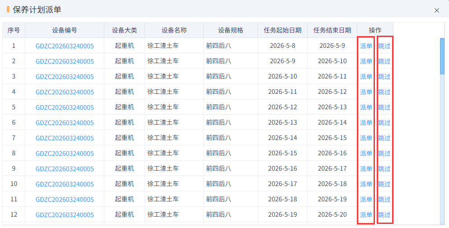449x228 pixels.
Task: Click the 任务起始日期 column header
Action: click(x=283, y=30)
